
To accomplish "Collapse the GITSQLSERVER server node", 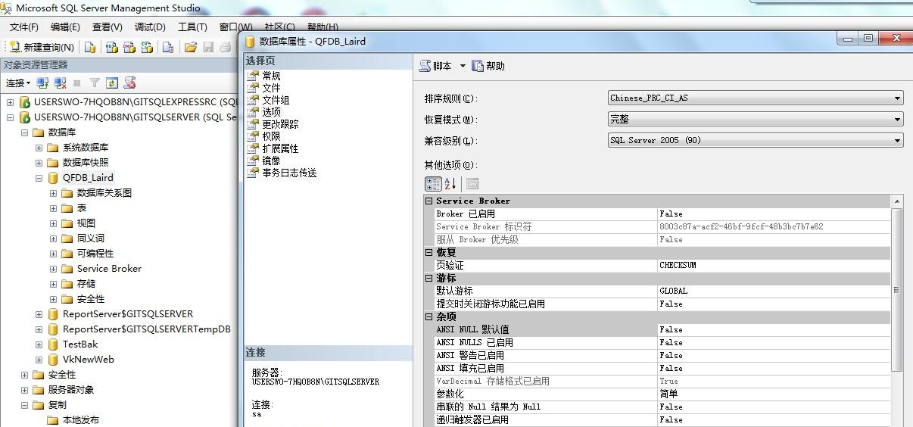I will tap(11, 117).
